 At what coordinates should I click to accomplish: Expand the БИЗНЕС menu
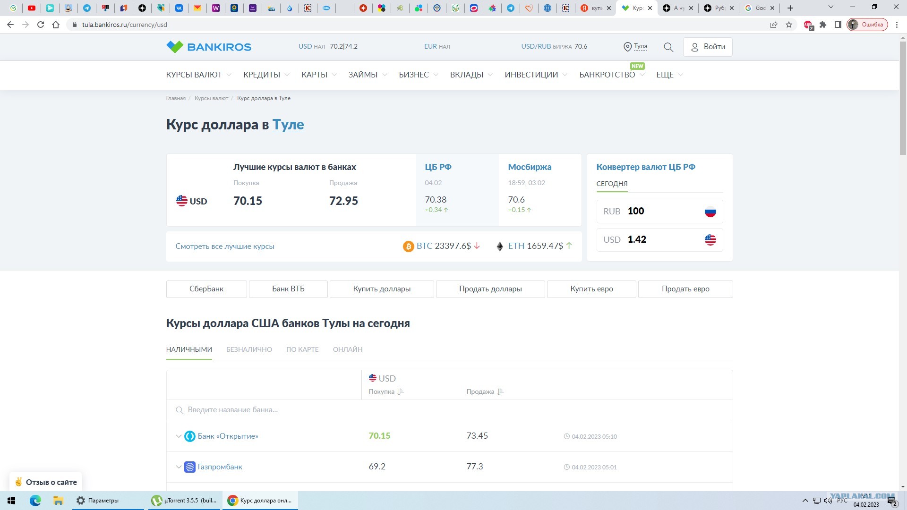[x=419, y=75]
